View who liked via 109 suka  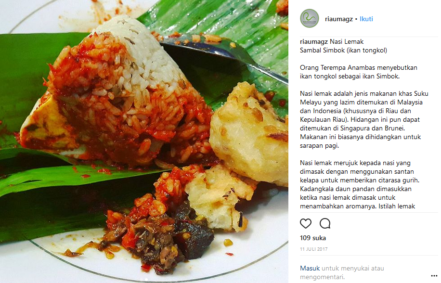[313, 238]
